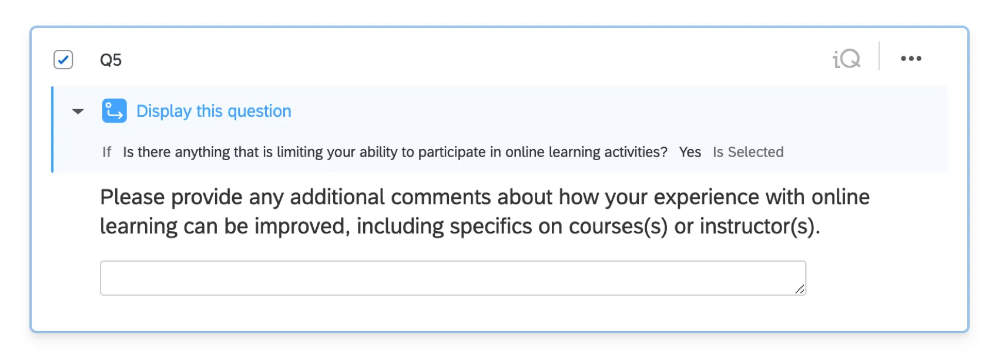Click inside the text entry response field
The height and width of the screenshot is (352, 999).
click(x=452, y=277)
